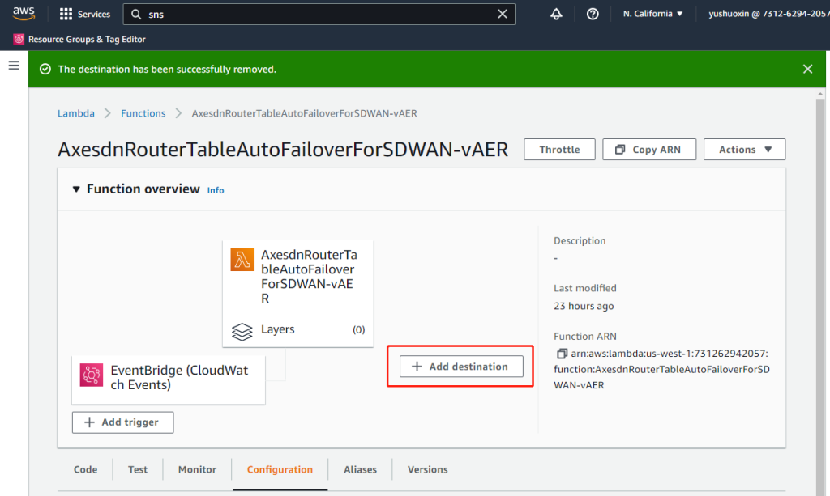Open the help question mark icon

click(x=593, y=14)
